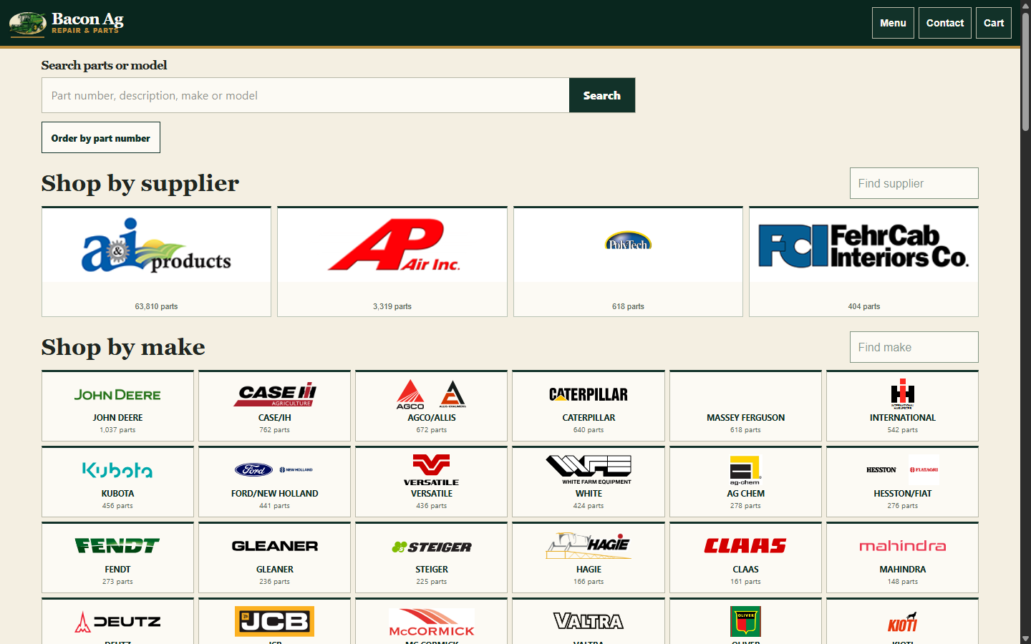Screen dimensions: 1031x644
Task: Focus the Find make filter box
Action: coord(914,347)
